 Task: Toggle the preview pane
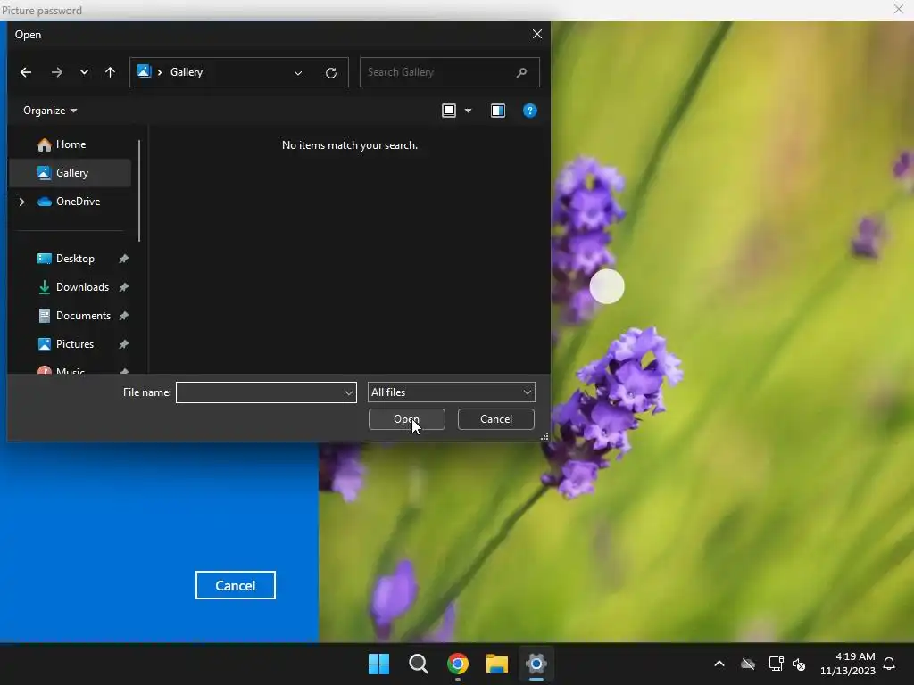(x=498, y=111)
